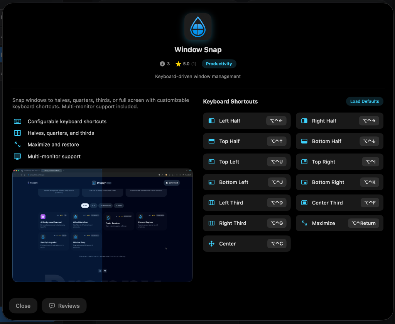Click the Maximize arrows icon in shortcuts
Viewport: 395px width, 324px height.
(304, 223)
